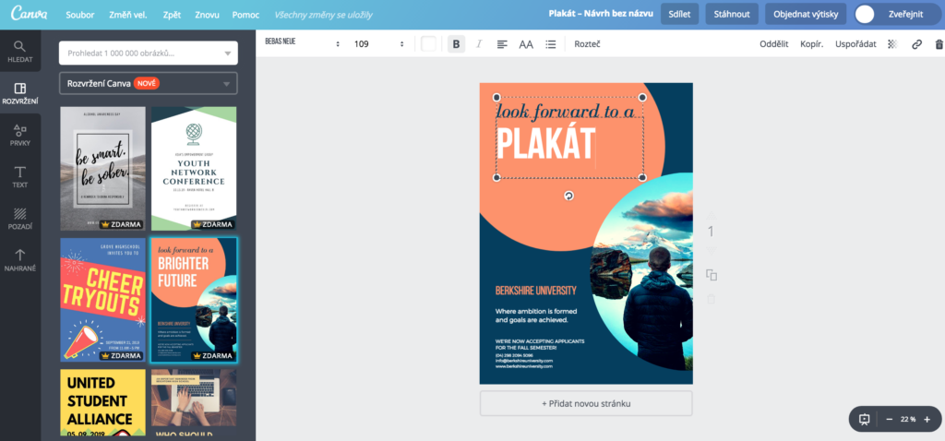Image resolution: width=945 pixels, height=441 pixels.
Task: Open Rozteč spacing options
Action: (587, 44)
